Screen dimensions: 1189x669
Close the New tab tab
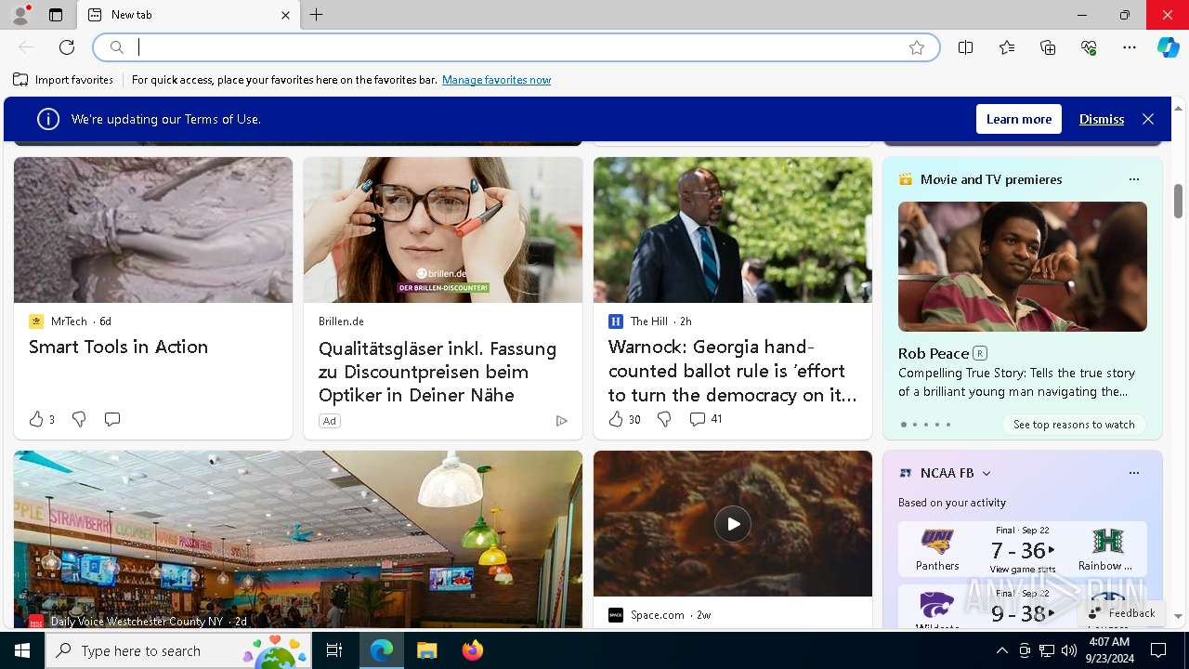coord(285,15)
